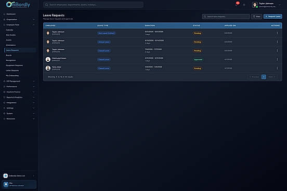Click the Sick Leave type badge
The width and height of the screenshot is (287, 191).
(x=106, y=33)
